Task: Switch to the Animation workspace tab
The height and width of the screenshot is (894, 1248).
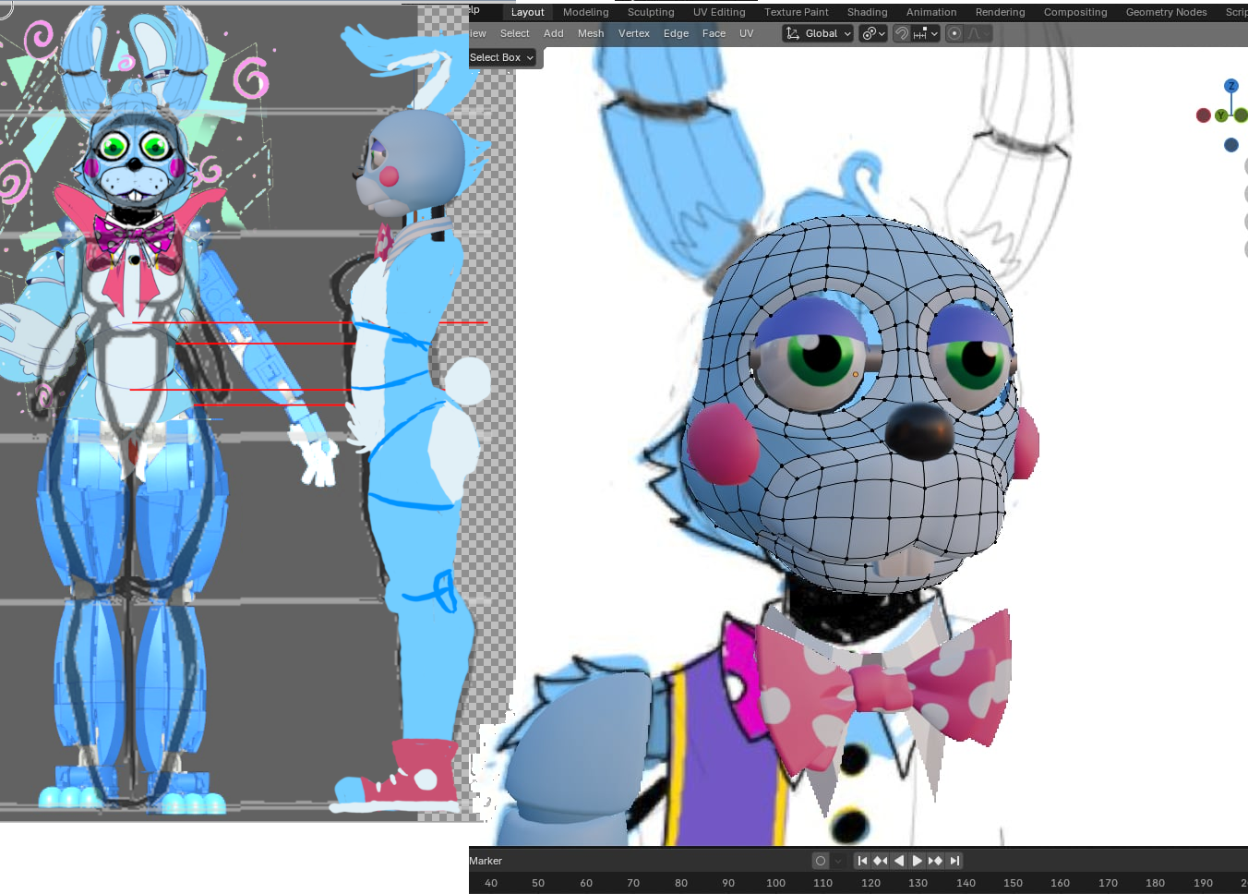Action: tap(930, 12)
